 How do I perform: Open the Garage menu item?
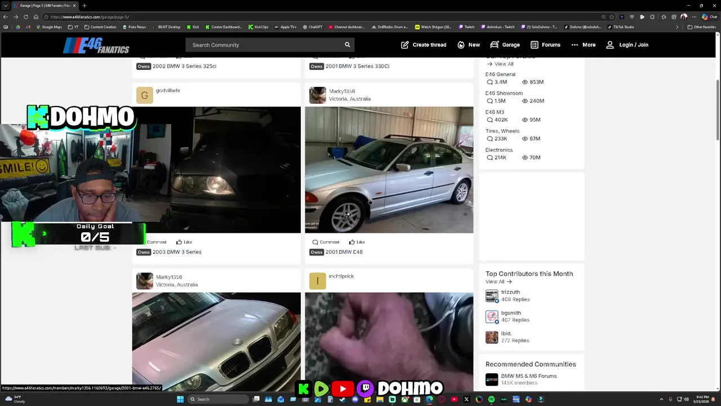[505, 45]
